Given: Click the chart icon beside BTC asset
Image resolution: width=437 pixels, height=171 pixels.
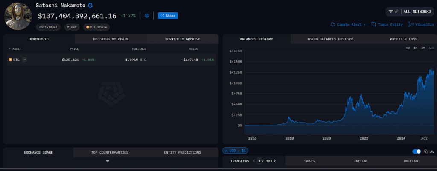Looking at the screenshot, I should click(x=25, y=60).
